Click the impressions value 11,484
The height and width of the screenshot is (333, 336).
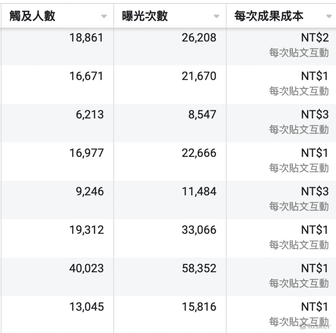point(199,191)
